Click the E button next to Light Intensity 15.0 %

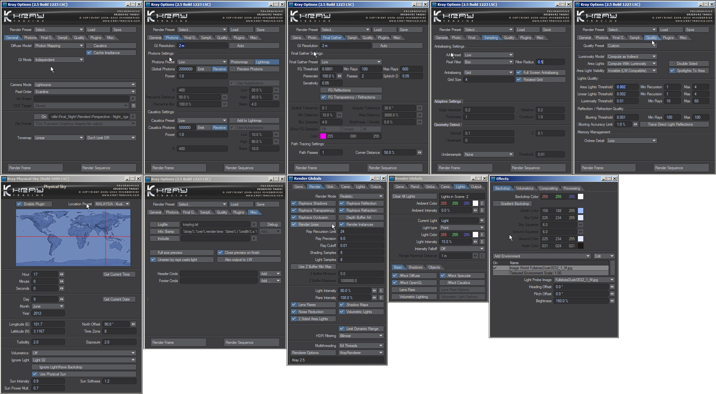[x=482, y=242]
